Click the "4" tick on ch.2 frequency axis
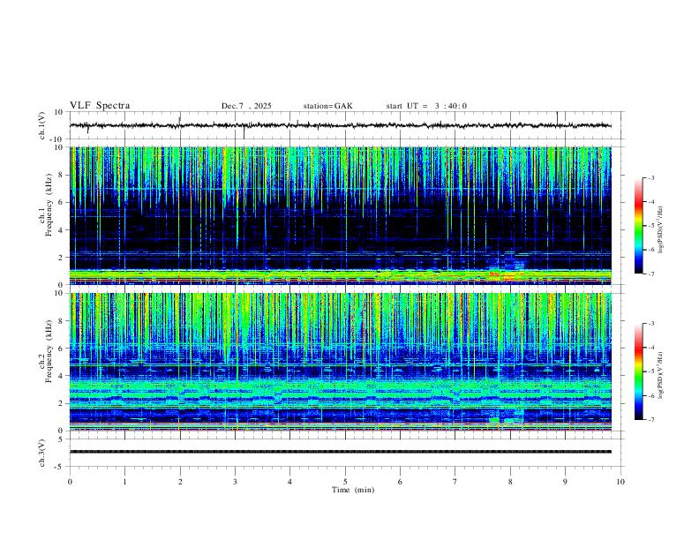The image size is (699, 540). pos(62,376)
